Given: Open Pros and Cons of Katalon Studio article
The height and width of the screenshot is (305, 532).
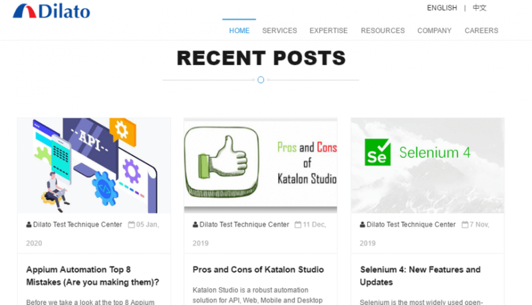Looking at the screenshot, I should click(258, 270).
